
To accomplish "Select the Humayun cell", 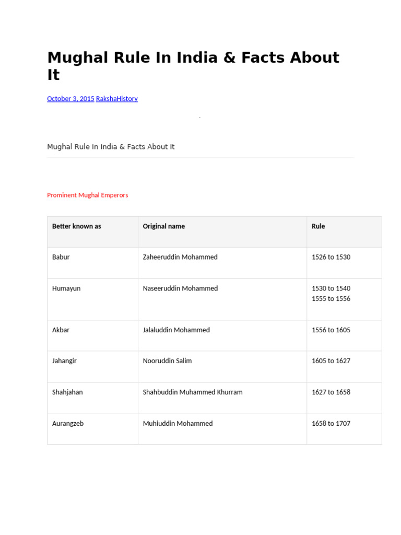I will tap(93, 299).
